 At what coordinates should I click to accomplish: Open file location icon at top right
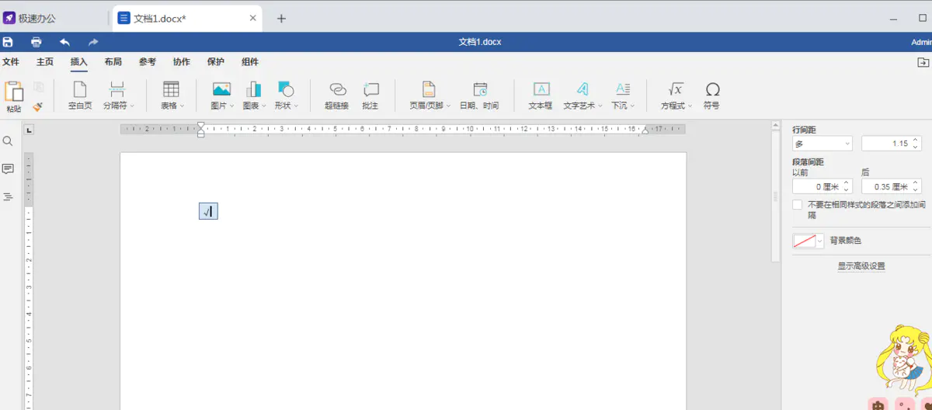coord(923,62)
